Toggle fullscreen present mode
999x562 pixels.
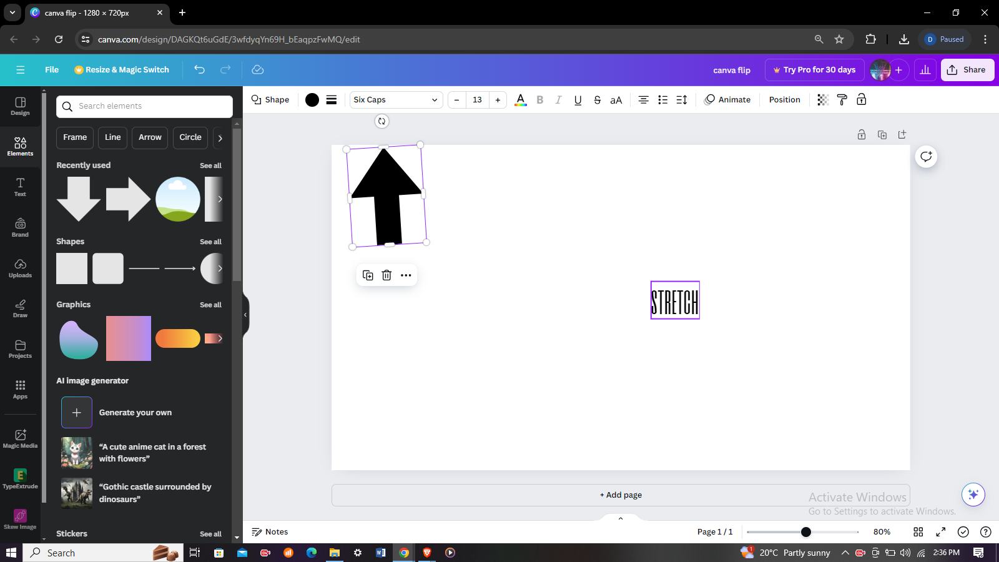[941, 532]
